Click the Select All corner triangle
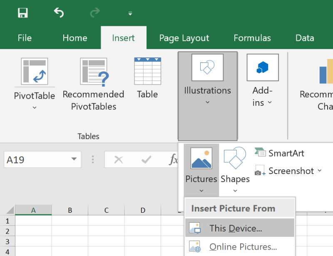The image size is (333, 256). coord(10,210)
